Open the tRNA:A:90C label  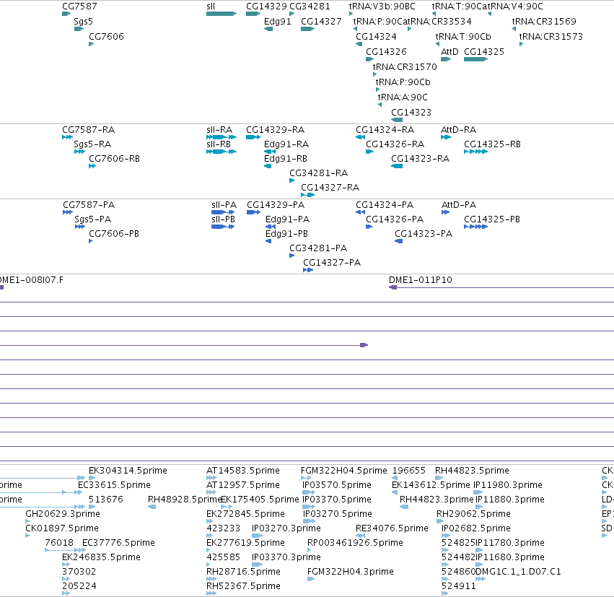pos(403,97)
